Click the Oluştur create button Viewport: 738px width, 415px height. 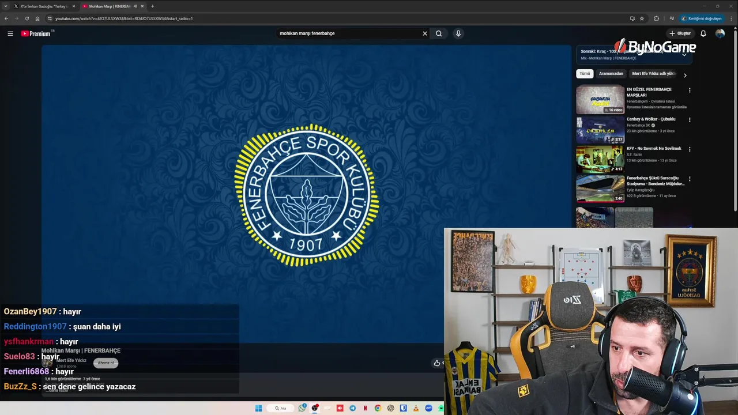(x=680, y=33)
